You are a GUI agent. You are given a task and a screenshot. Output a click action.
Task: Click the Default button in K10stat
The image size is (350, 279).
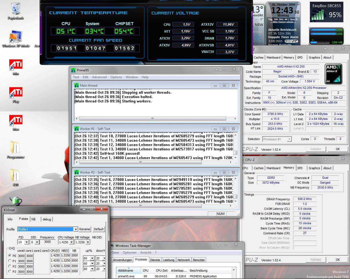pos(99,229)
